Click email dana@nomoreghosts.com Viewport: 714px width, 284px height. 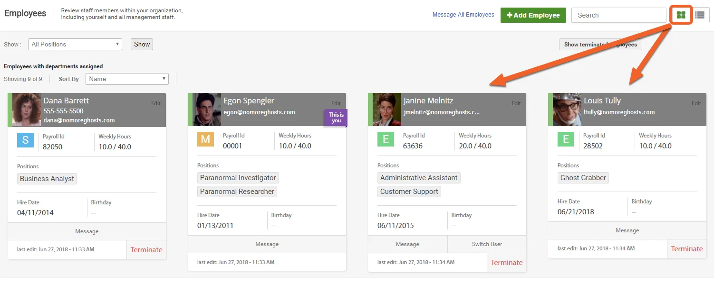coord(79,120)
